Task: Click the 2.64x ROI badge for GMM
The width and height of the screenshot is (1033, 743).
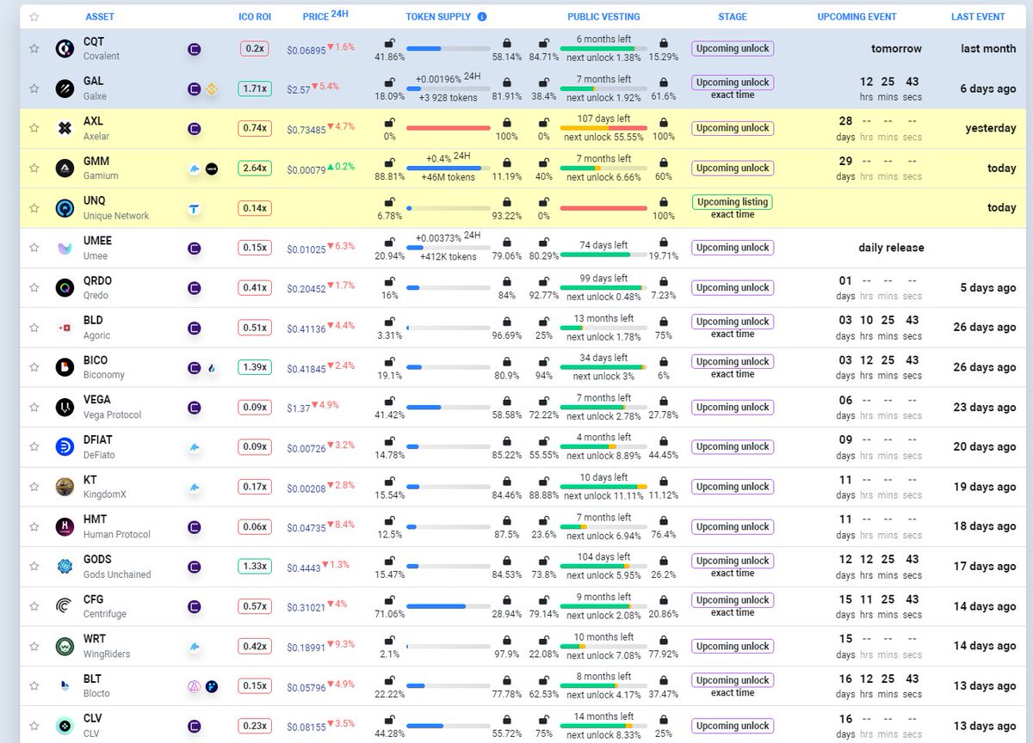Action: 255,169
